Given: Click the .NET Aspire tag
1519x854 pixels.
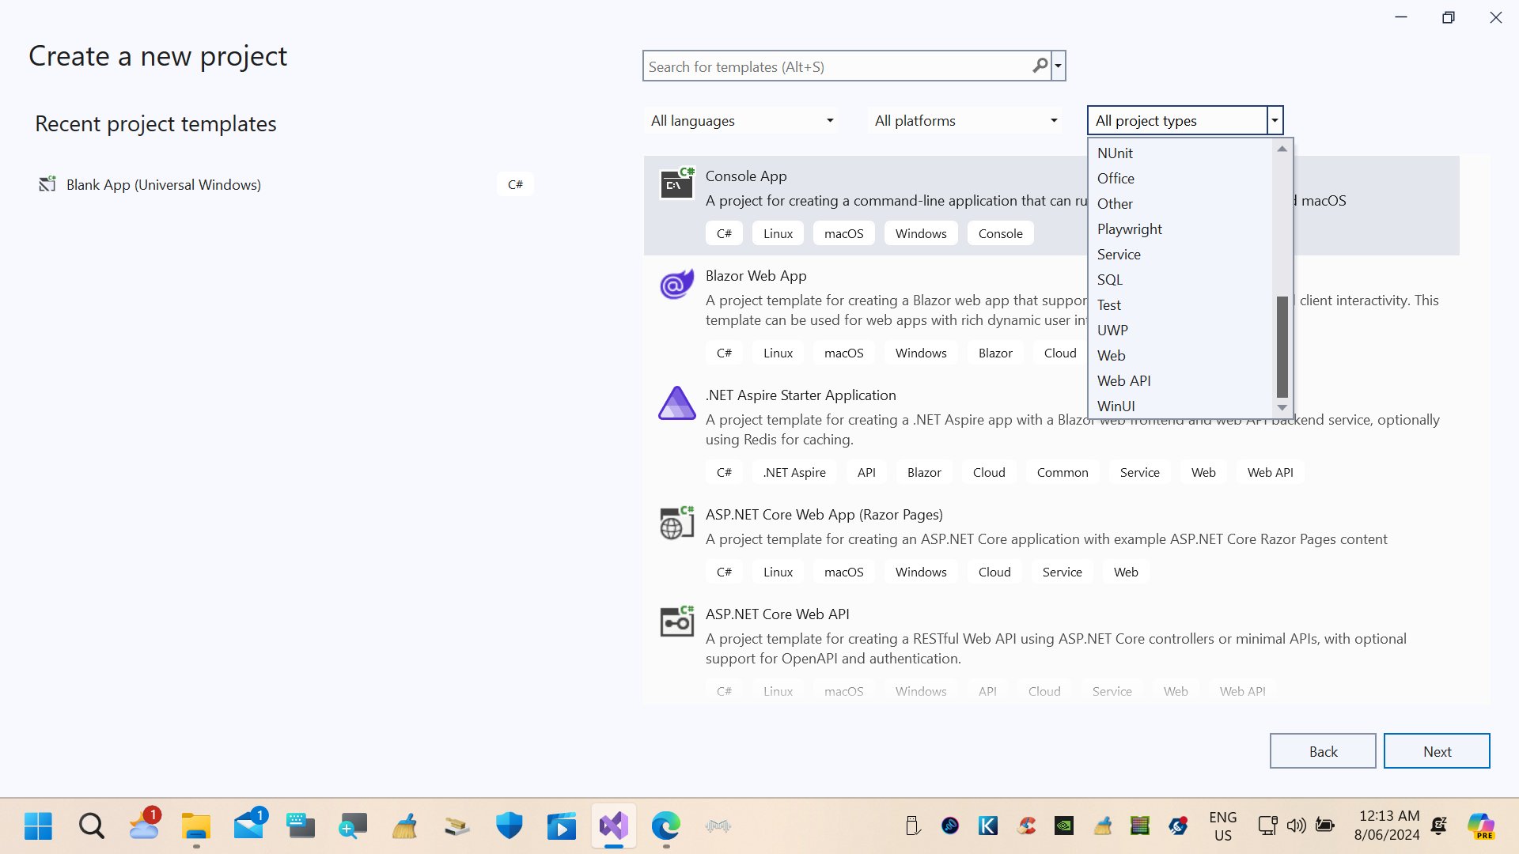Looking at the screenshot, I should point(794,472).
